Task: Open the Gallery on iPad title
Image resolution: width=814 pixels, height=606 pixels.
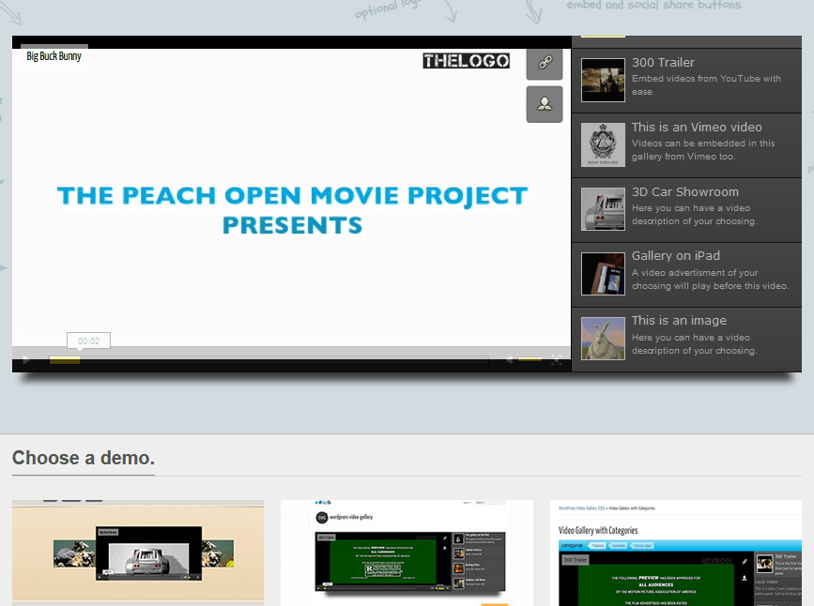Action: tap(676, 256)
